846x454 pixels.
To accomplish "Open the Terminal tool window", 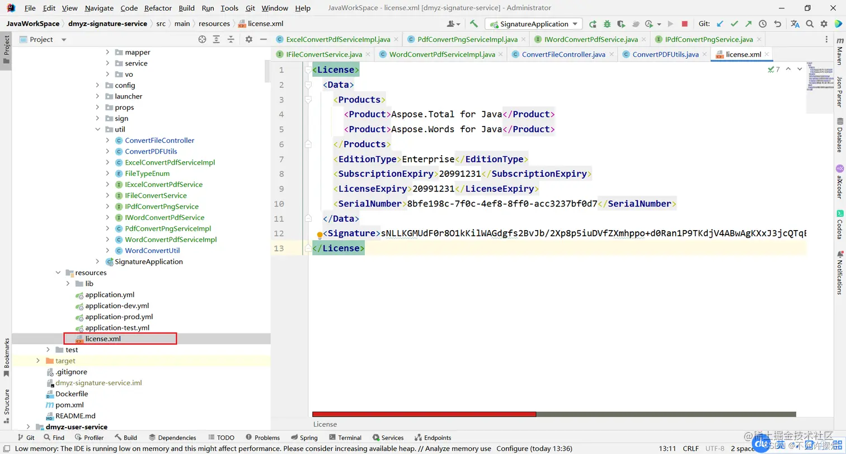I will click(x=345, y=438).
